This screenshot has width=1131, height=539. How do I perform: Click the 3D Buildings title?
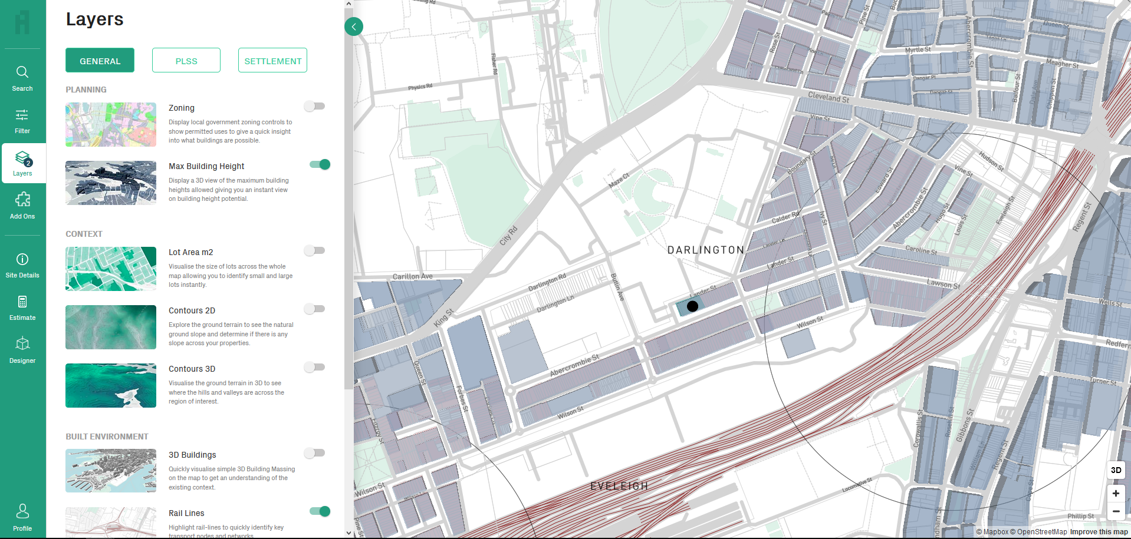(192, 455)
